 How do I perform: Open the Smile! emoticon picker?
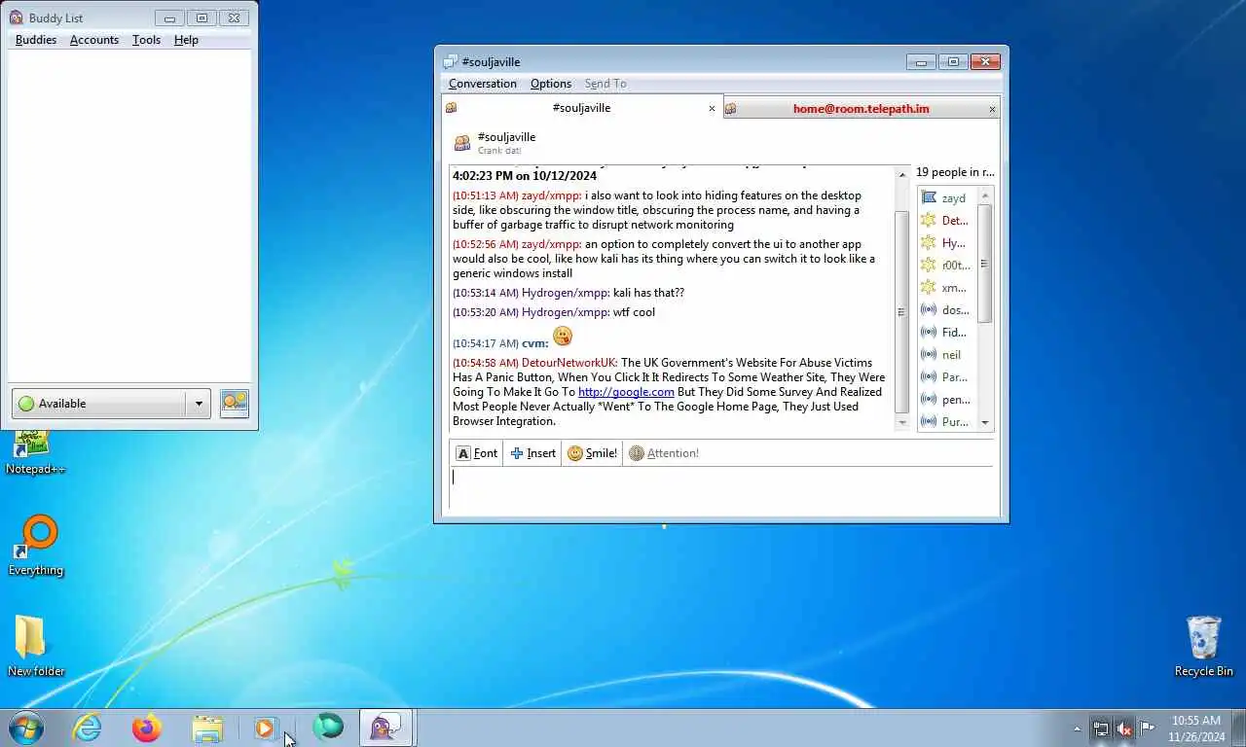click(592, 453)
